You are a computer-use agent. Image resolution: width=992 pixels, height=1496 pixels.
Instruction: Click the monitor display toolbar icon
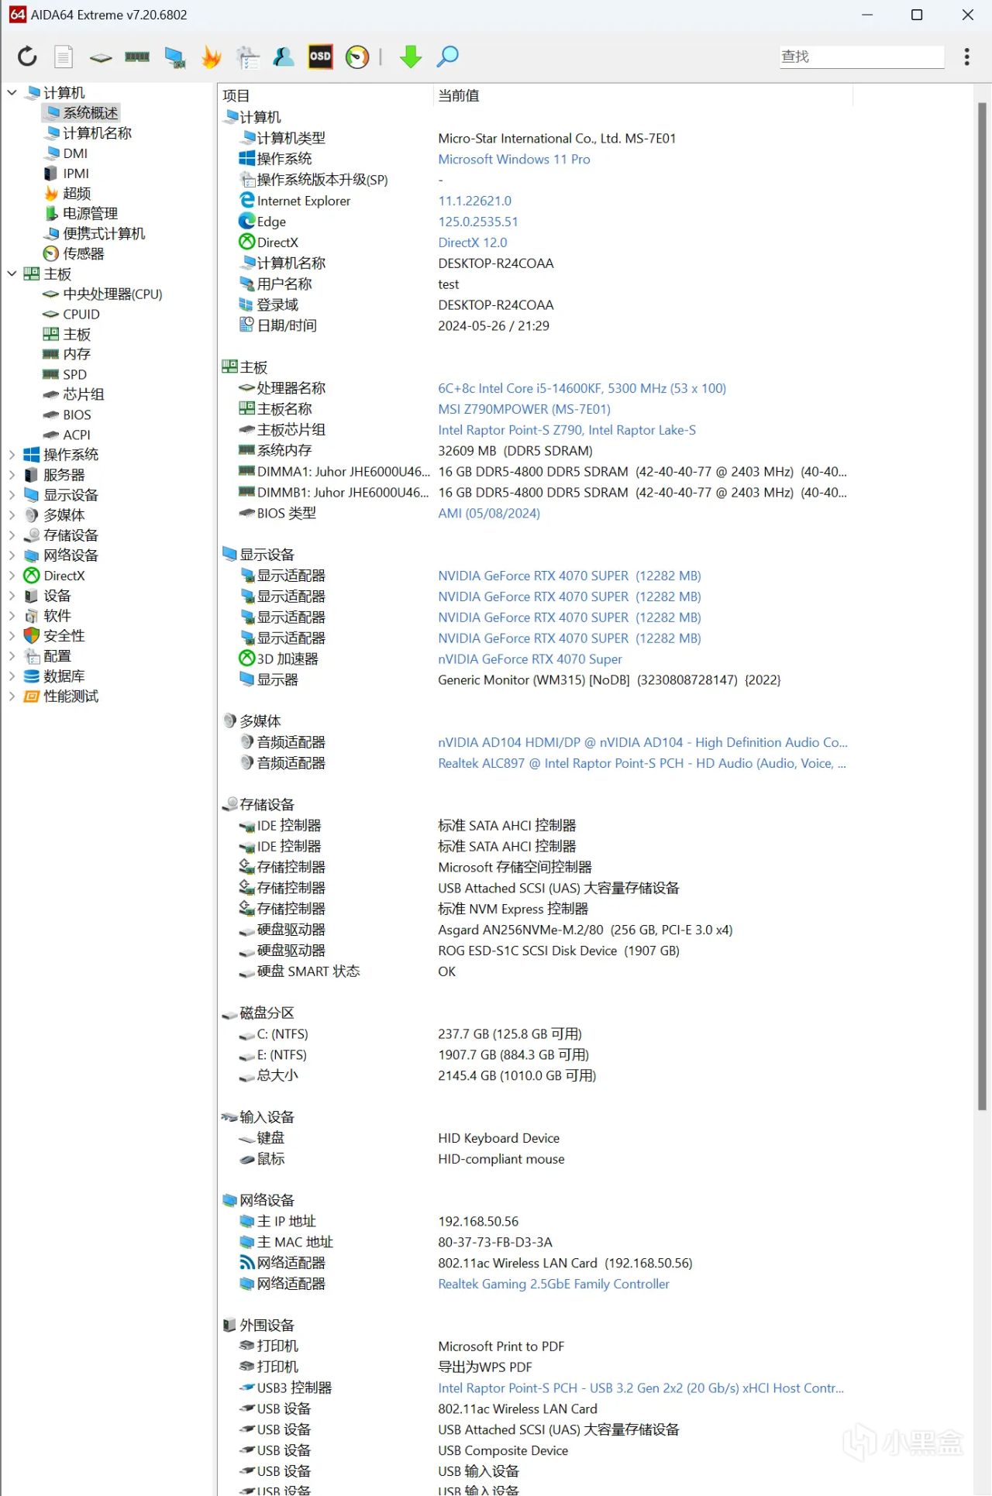[175, 57]
